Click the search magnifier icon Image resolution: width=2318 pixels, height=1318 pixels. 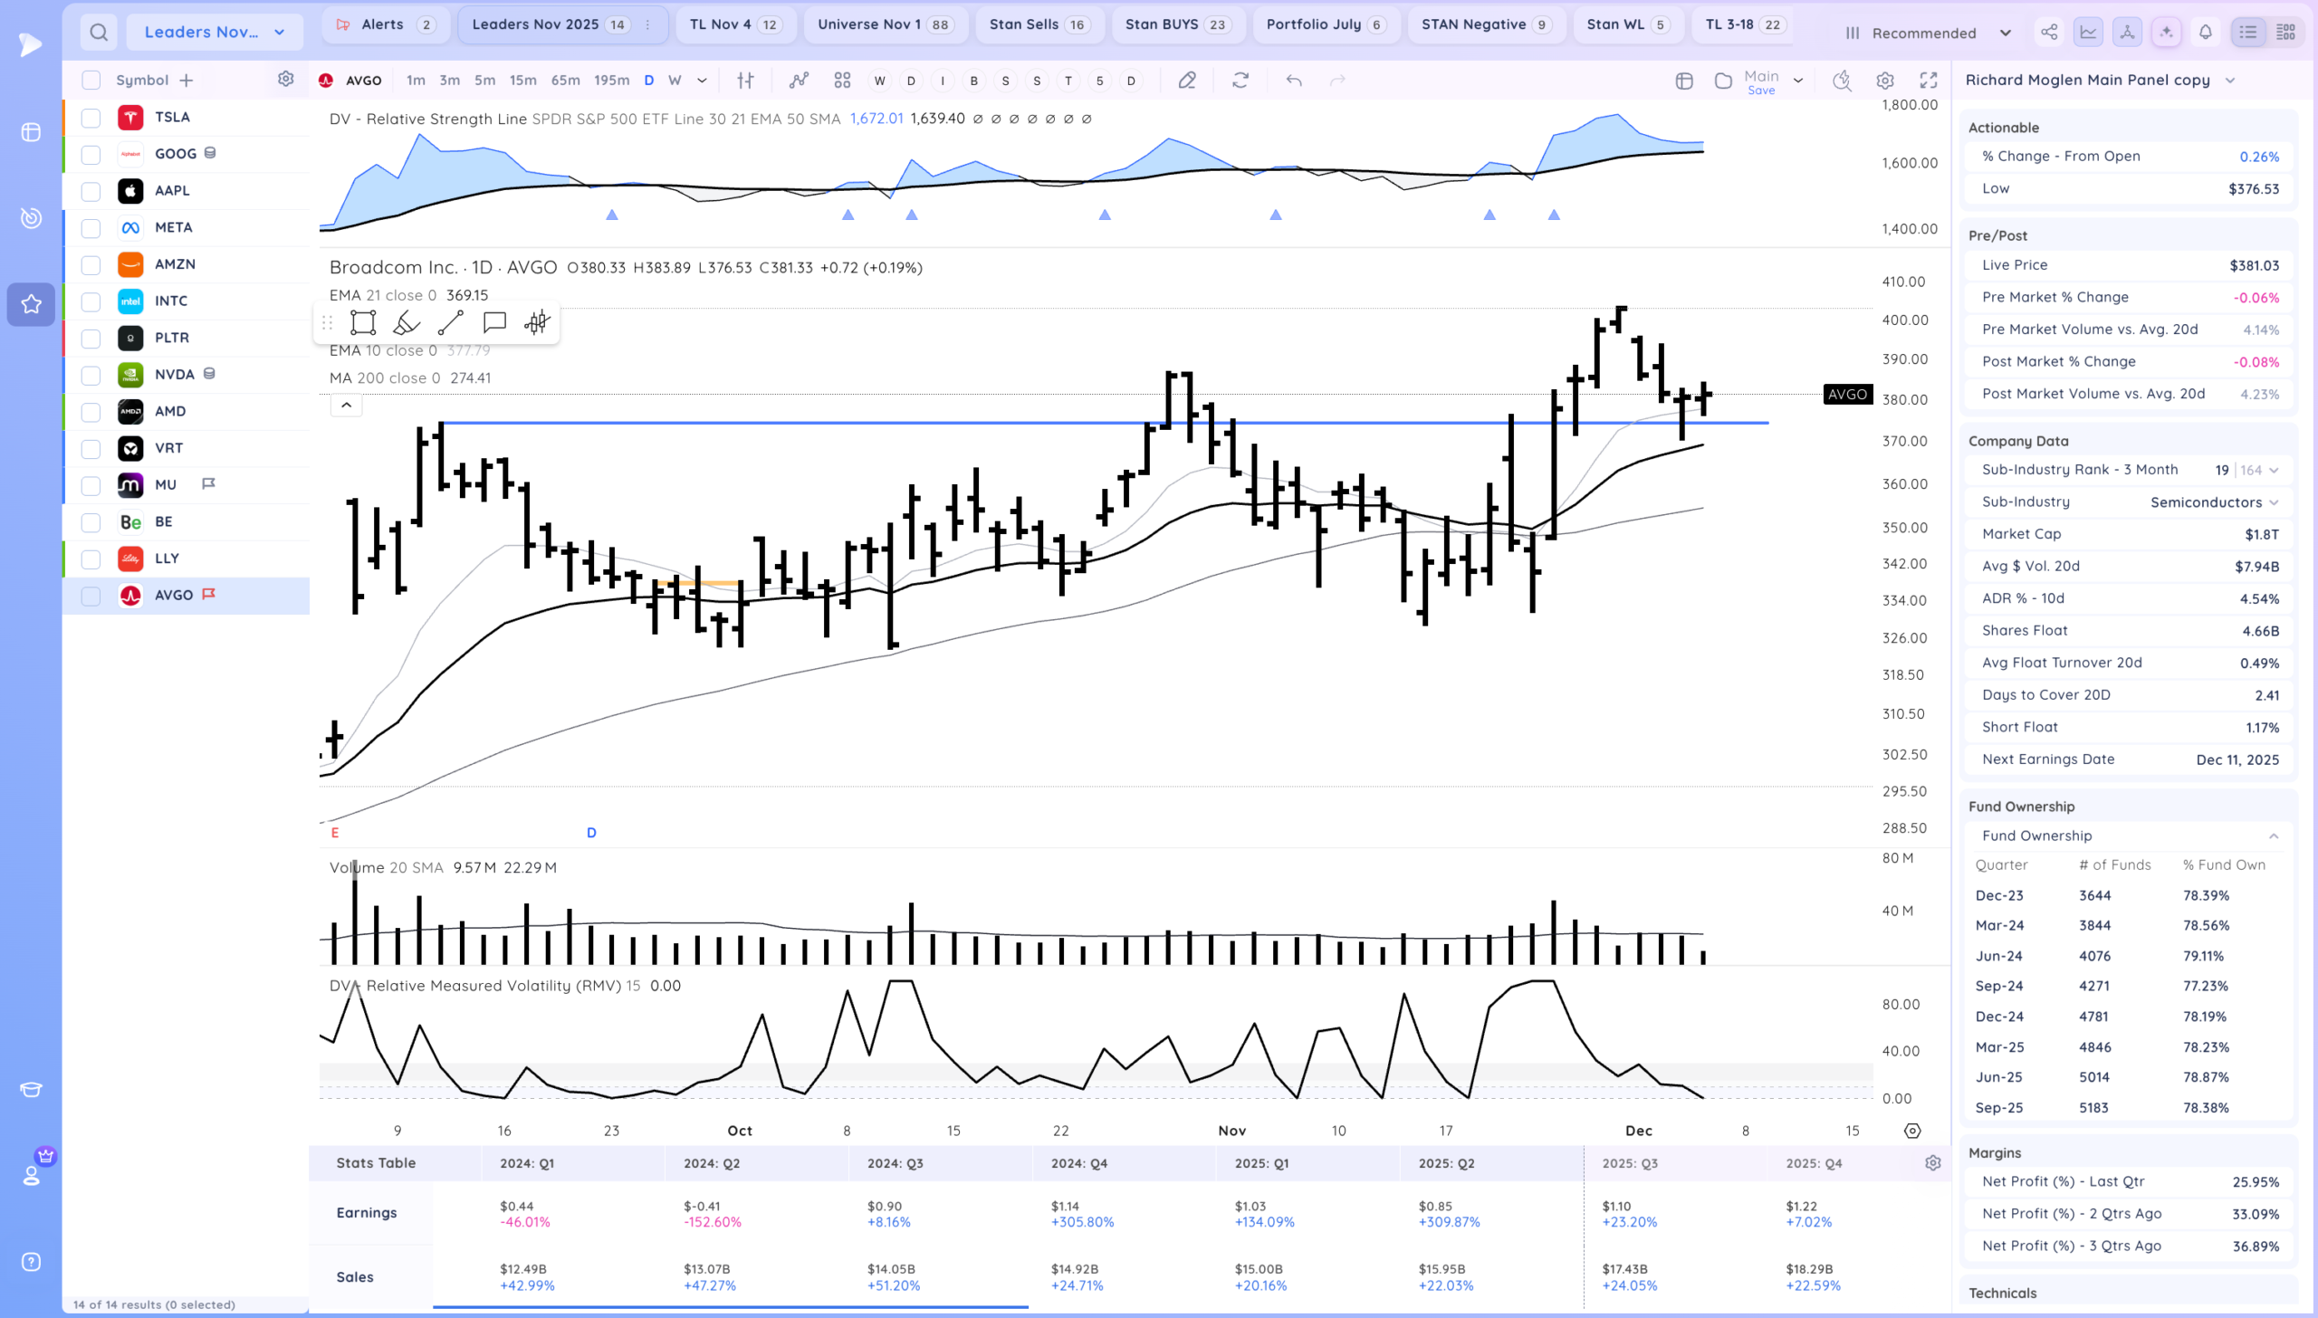[99, 33]
